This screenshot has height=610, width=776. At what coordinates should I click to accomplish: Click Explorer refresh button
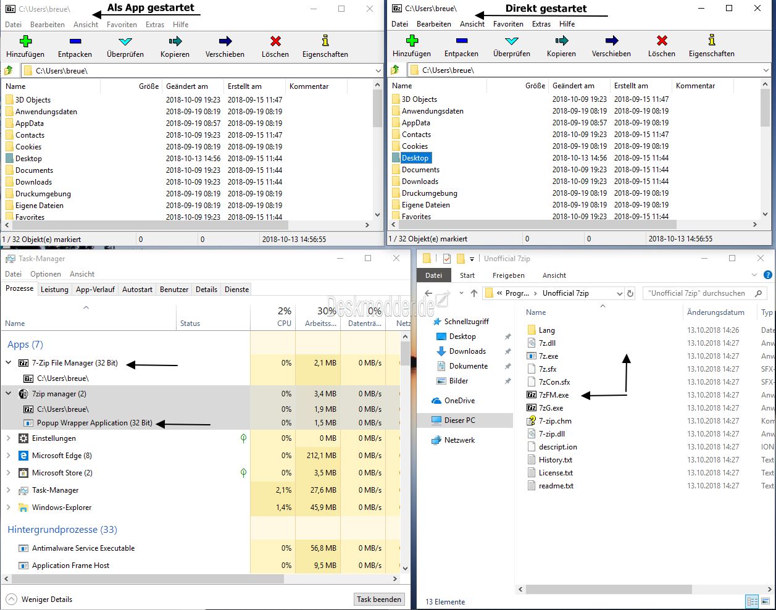click(630, 293)
